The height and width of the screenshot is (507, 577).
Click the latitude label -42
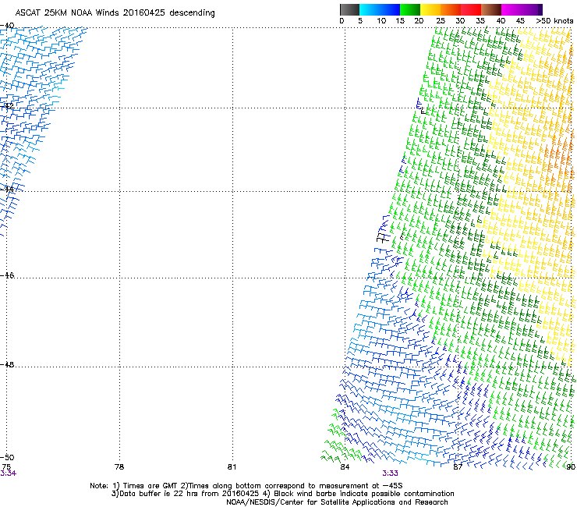[x=7, y=105]
